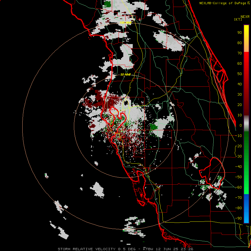Click the storm relative velocity caption at bottom
This screenshot has height=251, width=251.
125,249
